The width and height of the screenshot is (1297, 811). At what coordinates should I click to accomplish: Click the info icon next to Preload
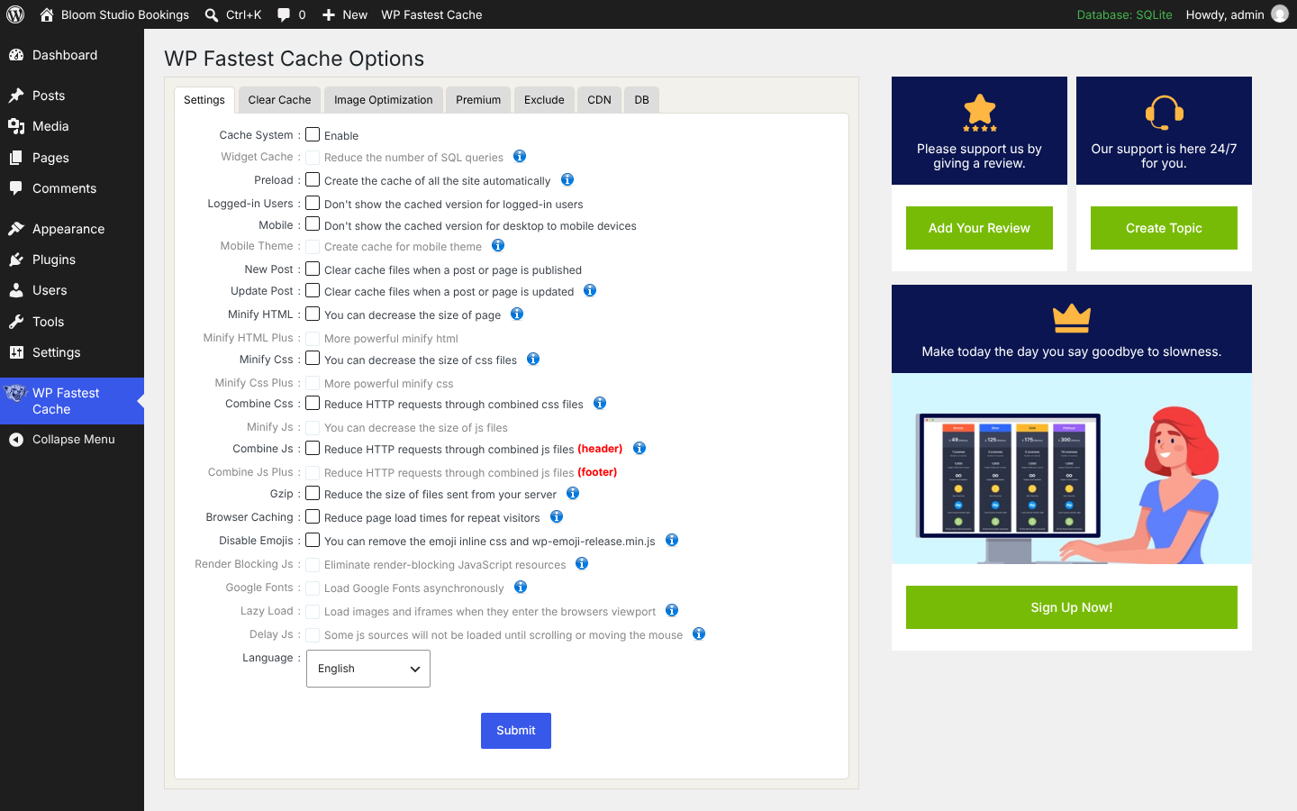point(567,179)
